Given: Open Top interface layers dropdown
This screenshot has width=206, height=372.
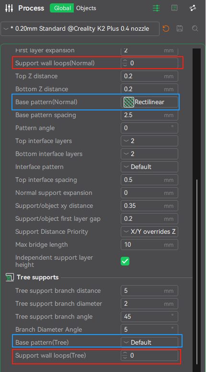Looking at the screenshot, I should [149, 141].
